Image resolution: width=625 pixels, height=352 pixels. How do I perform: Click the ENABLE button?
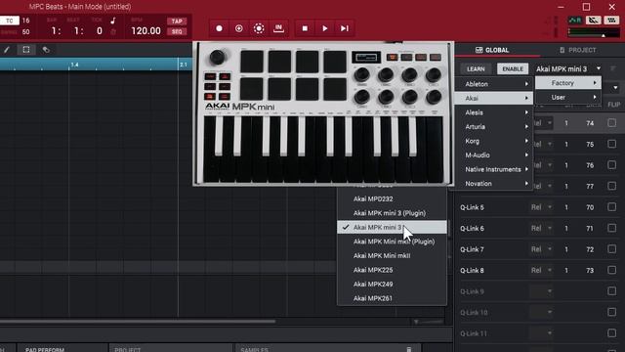(513, 69)
